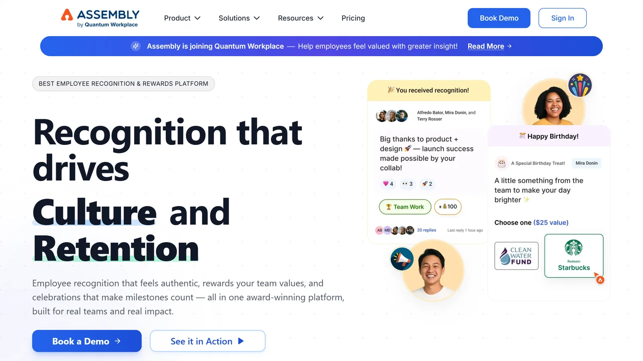Expand the Solutions dropdown menu
643x361 pixels.
click(239, 18)
